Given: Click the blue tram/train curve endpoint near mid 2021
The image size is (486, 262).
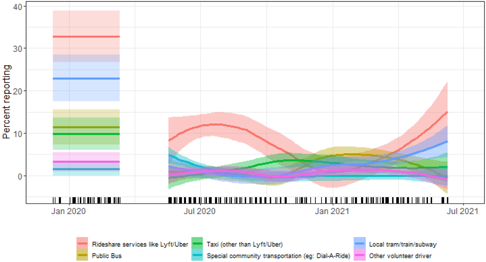Looking at the screenshot, I should click(447, 142).
